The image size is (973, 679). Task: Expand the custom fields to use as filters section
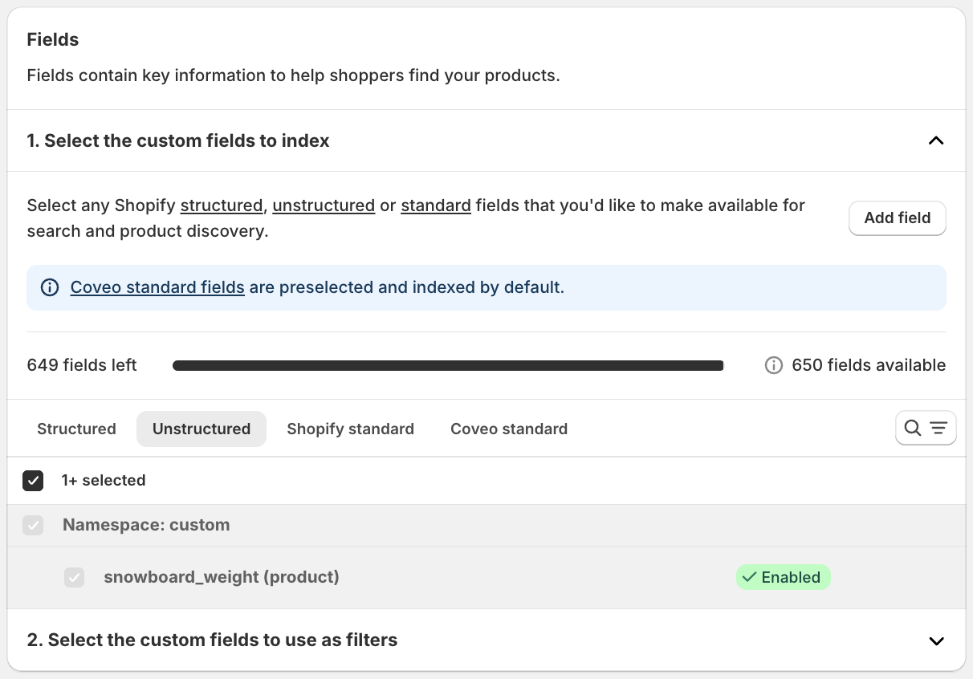[x=935, y=640]
